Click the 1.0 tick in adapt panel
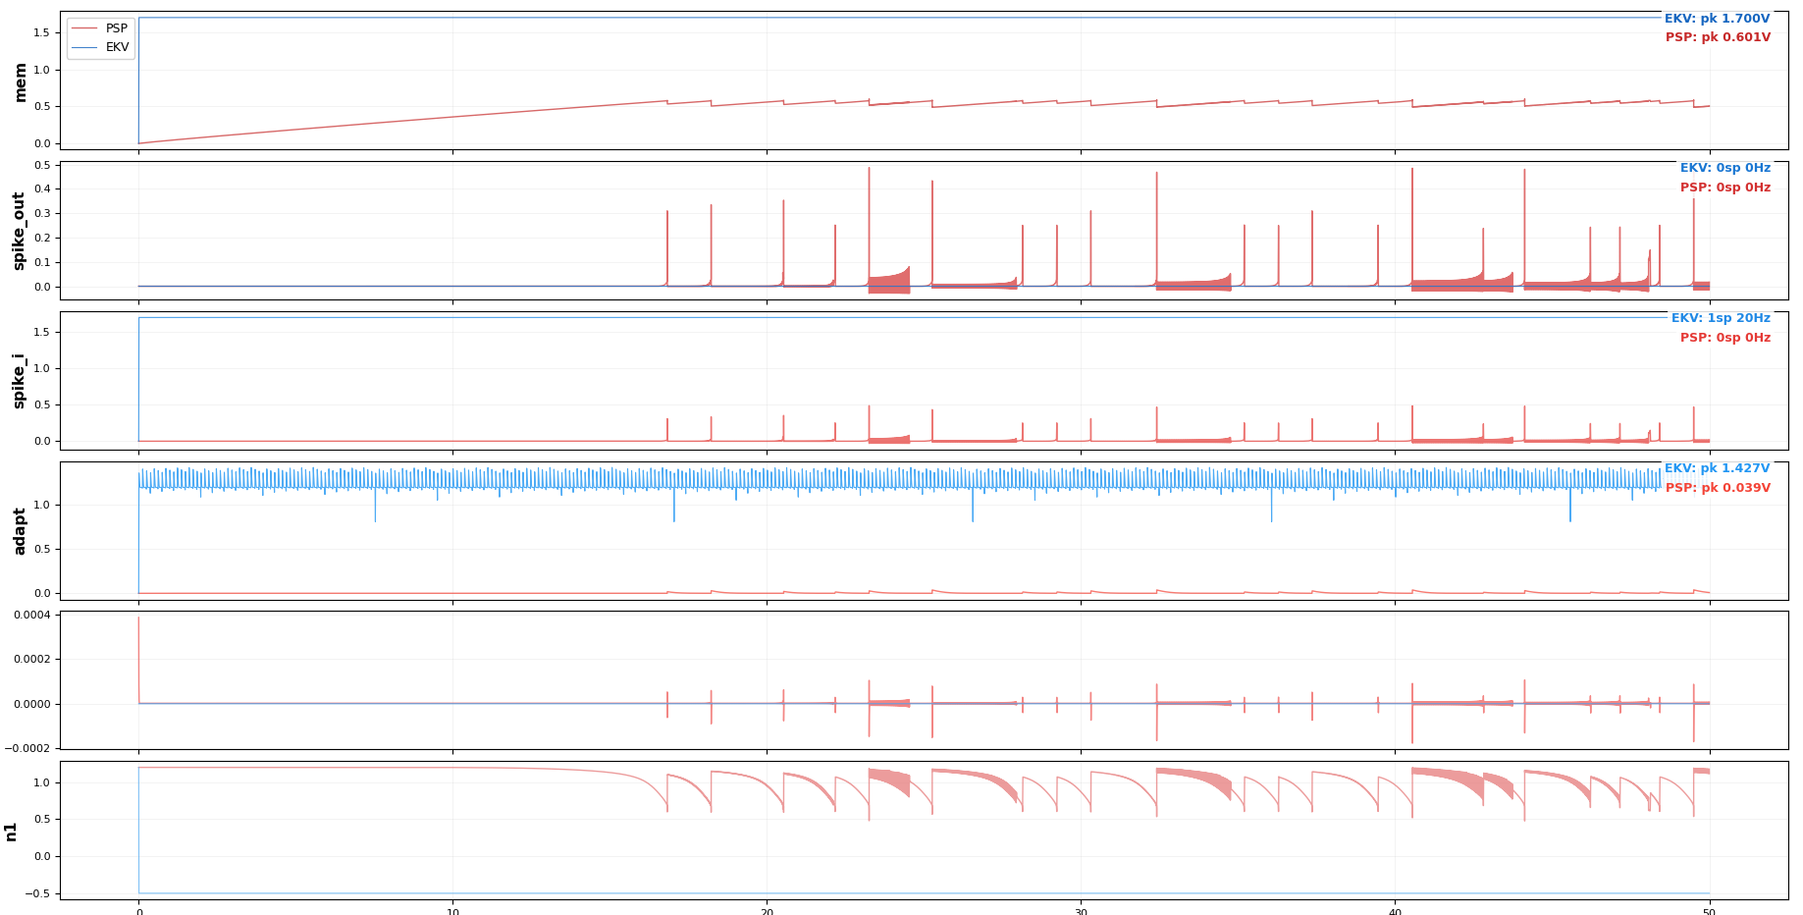Screen dimensions: 1803x915 point(42,505)
